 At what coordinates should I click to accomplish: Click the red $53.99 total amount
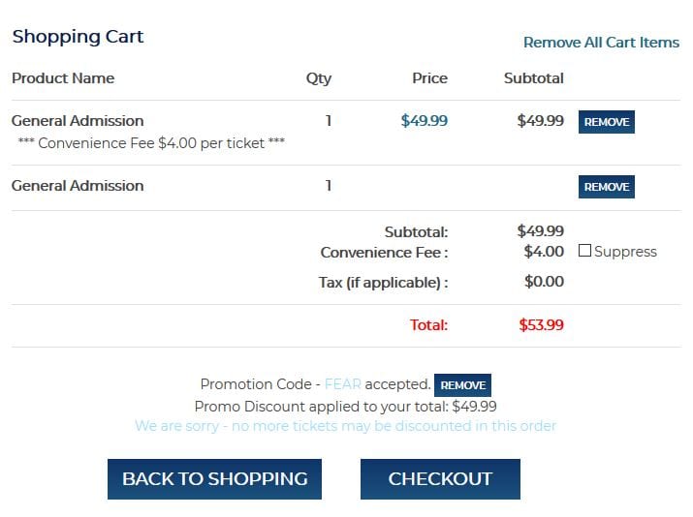(541, 325)
